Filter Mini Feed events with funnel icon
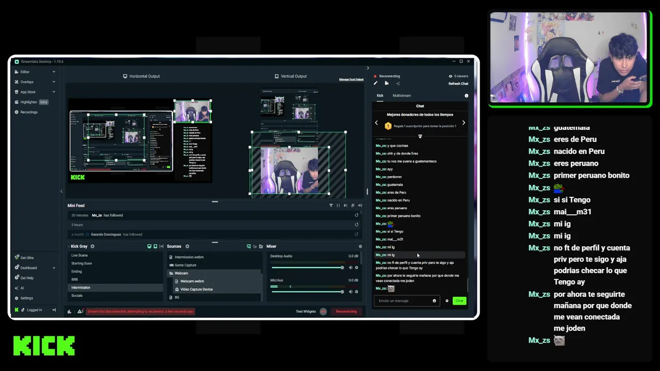 [x=331, y=206]
